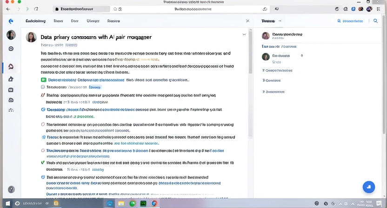This screenshot has width=387, height=208.
Task: Open the third numbered item in right panel
Action: pyautogui.click(x=274, y=91)
